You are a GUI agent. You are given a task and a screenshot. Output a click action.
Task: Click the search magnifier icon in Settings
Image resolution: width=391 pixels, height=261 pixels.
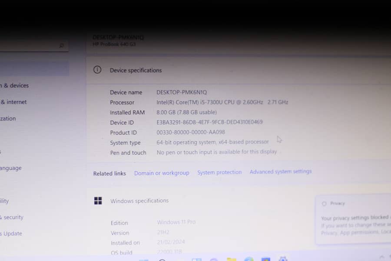(61, 46)
